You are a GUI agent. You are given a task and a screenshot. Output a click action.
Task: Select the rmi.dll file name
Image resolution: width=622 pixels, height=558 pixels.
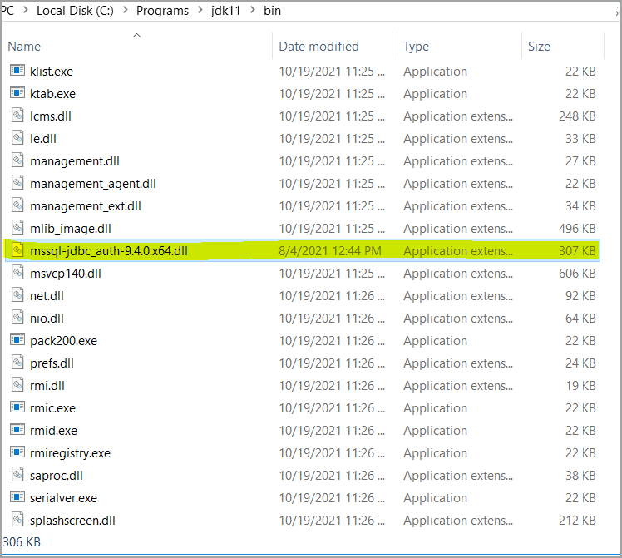click(x=47, y=386)
